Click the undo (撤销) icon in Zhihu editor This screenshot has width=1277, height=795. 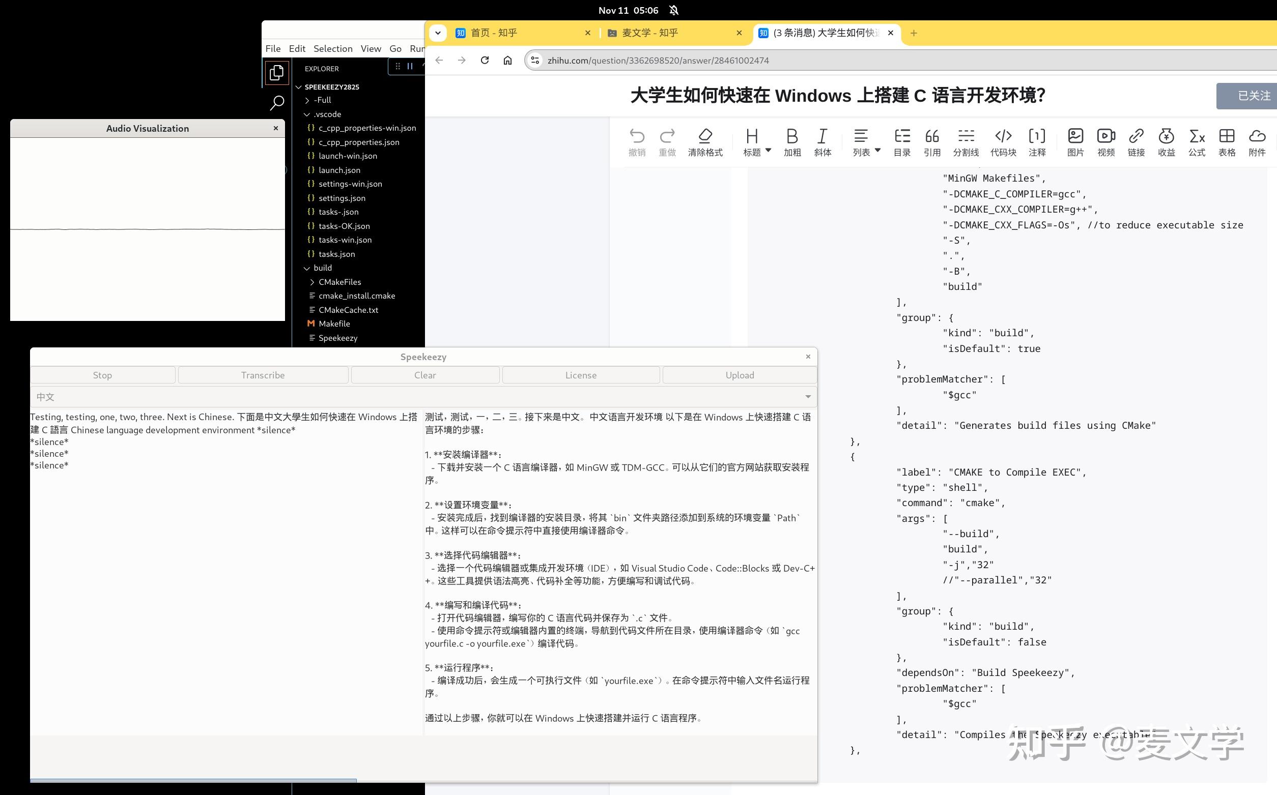point(637,142)
